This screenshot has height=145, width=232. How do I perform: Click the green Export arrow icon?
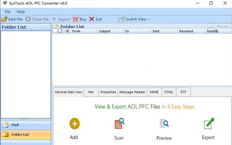209,123
